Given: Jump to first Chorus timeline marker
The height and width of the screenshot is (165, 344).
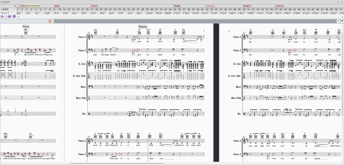Looking at the screenshot, I should tap(94, 6).
